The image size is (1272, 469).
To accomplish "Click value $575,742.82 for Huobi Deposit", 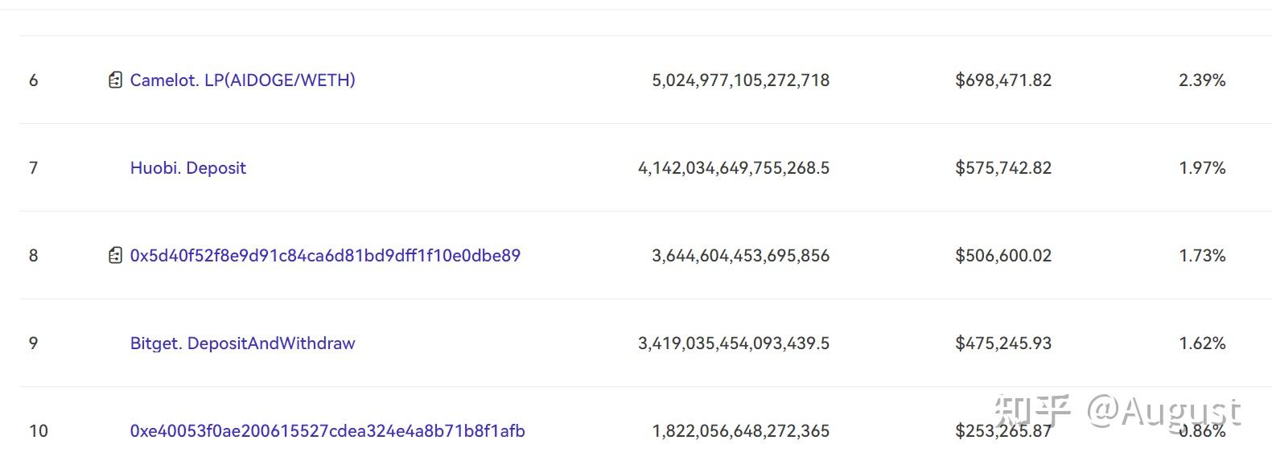I will click(x=1003, y=167).
